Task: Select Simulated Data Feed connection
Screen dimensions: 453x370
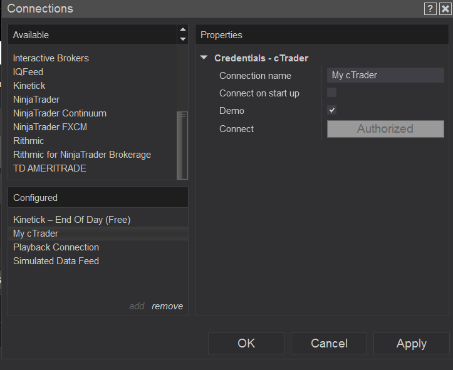Action: pyautogui.click(x=56, y=261)
